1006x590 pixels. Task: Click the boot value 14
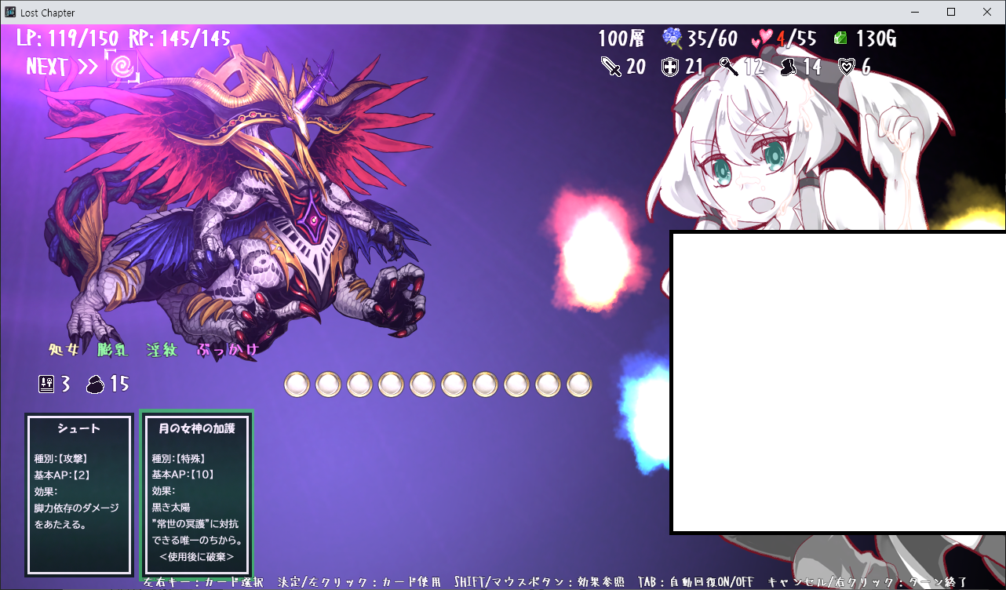pyautogui.click(x=812, y=67)
